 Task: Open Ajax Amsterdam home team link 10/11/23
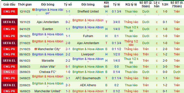tap(48, 22)
